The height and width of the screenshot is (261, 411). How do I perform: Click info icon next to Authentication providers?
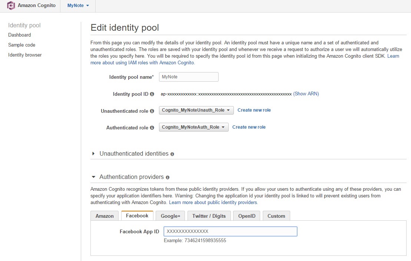168,177
